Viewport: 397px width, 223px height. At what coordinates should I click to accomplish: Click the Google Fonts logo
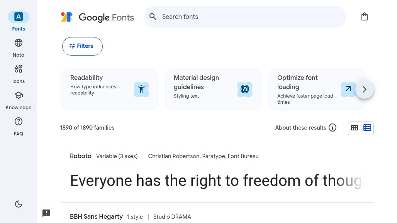click(x=97, y=17)
